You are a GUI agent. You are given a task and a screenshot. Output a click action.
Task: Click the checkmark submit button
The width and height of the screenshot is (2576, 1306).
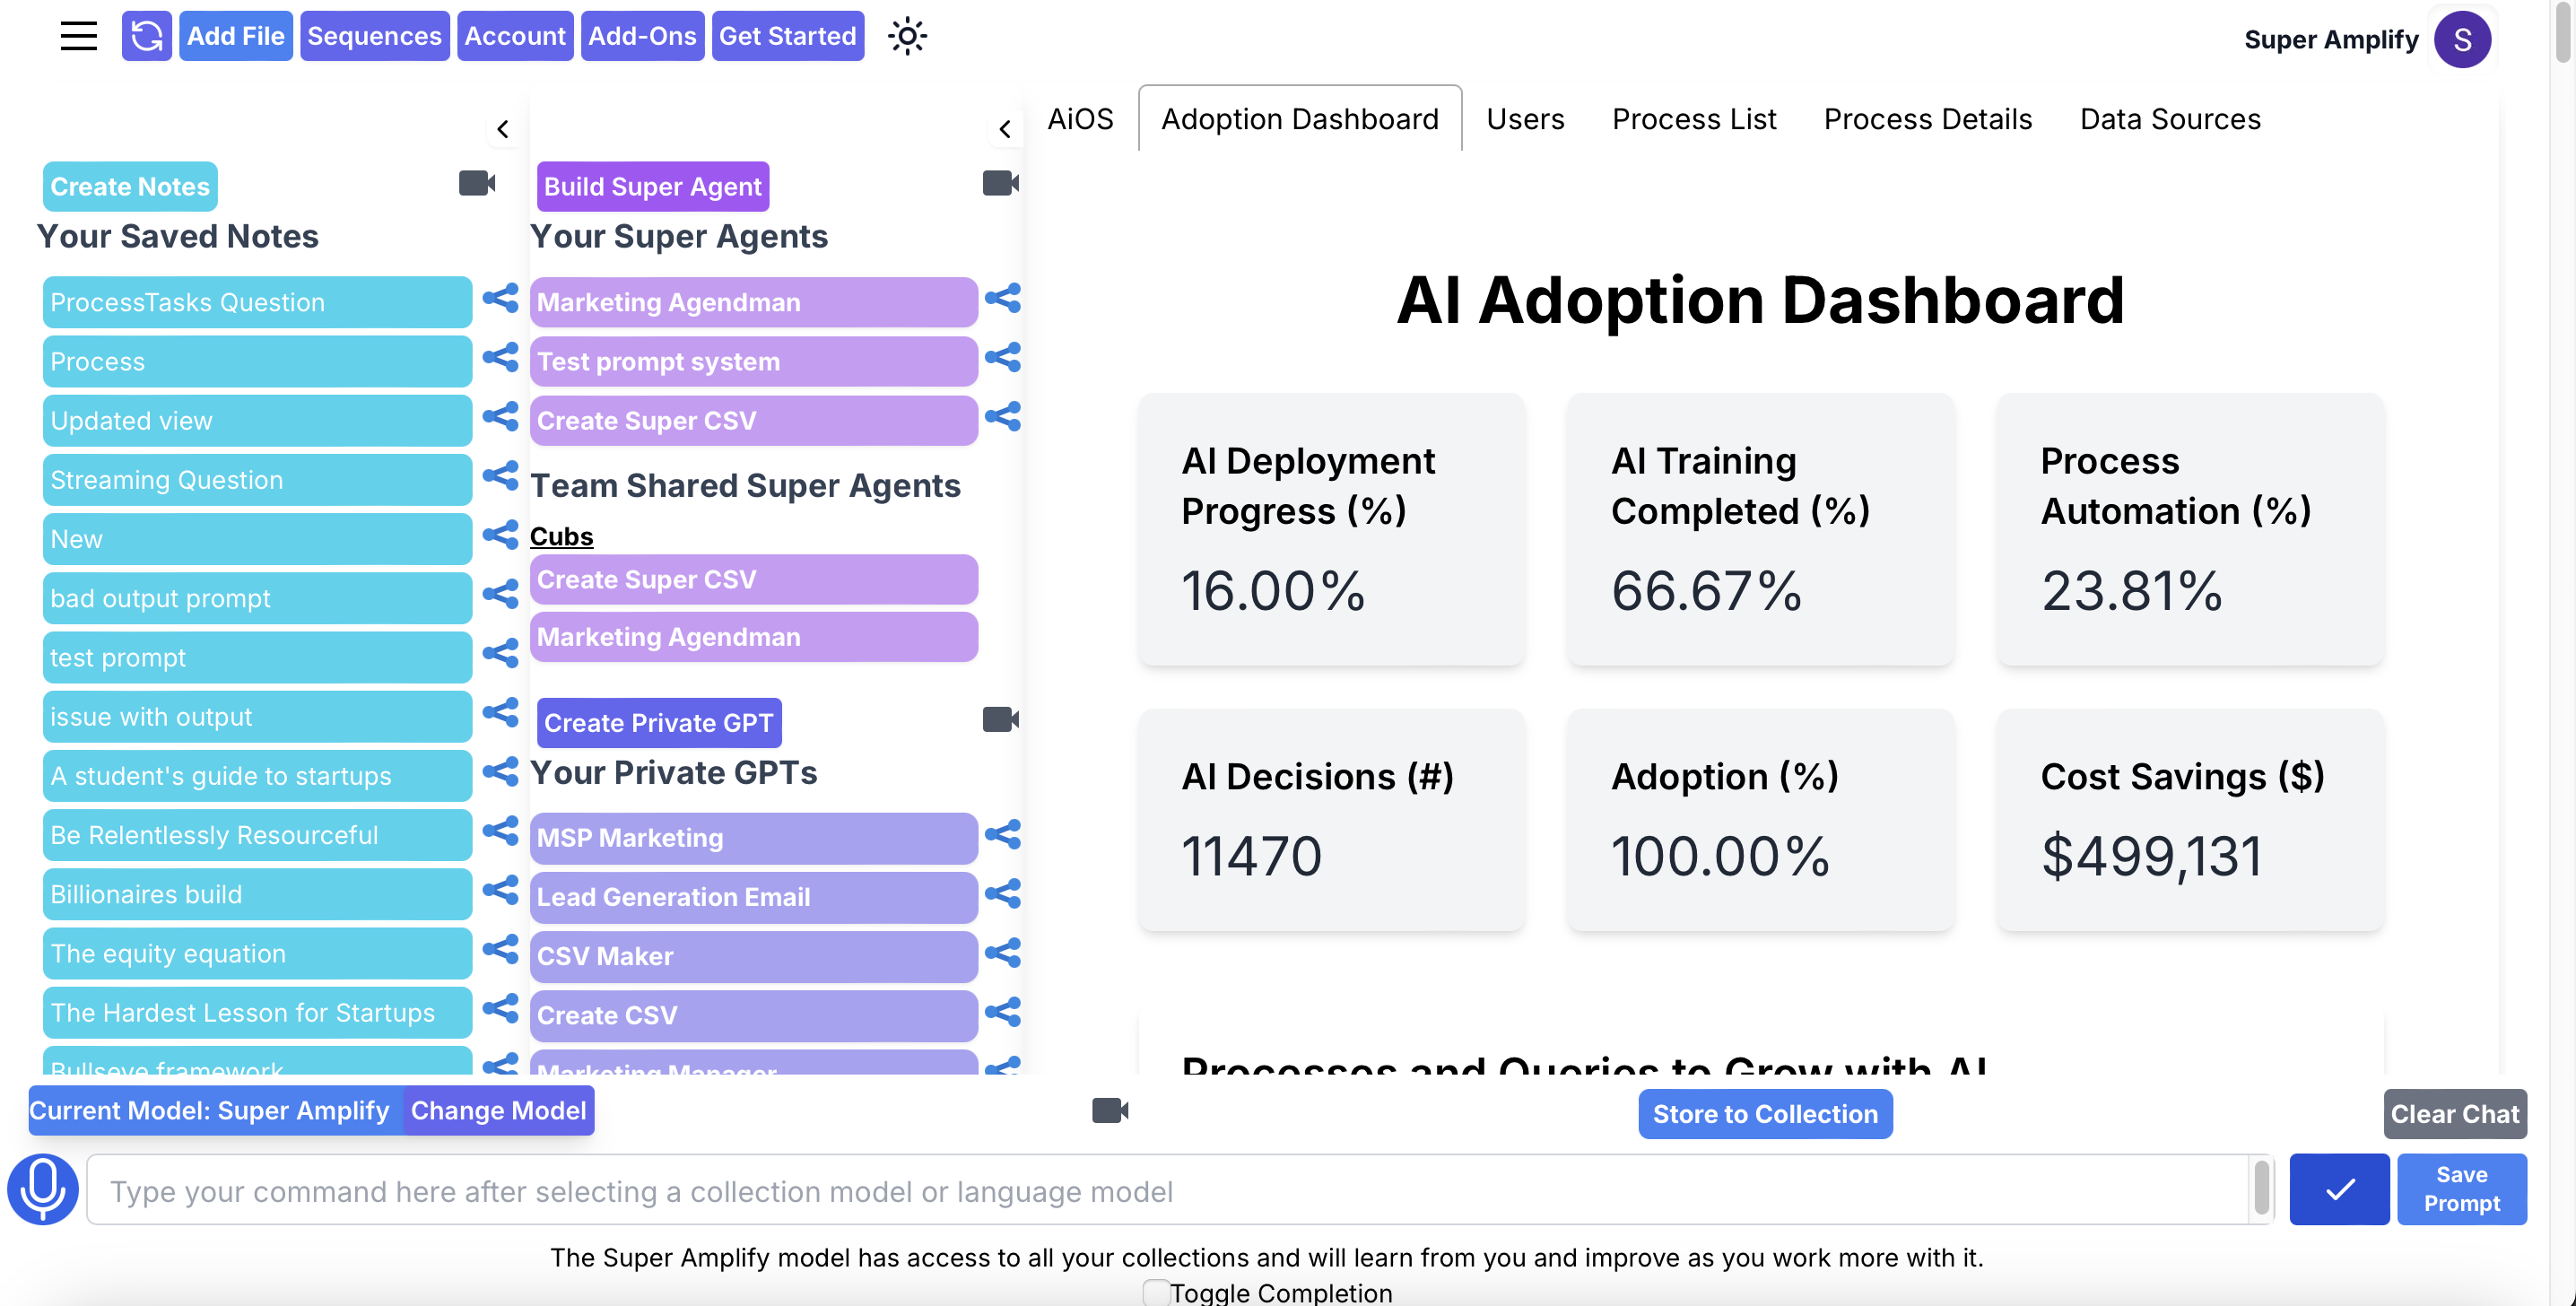(2338, 1189)
